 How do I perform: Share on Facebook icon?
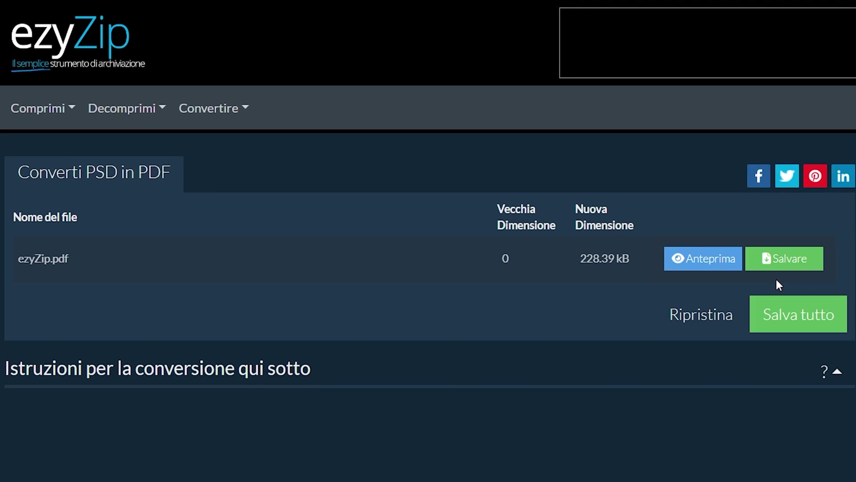(758, 176)
